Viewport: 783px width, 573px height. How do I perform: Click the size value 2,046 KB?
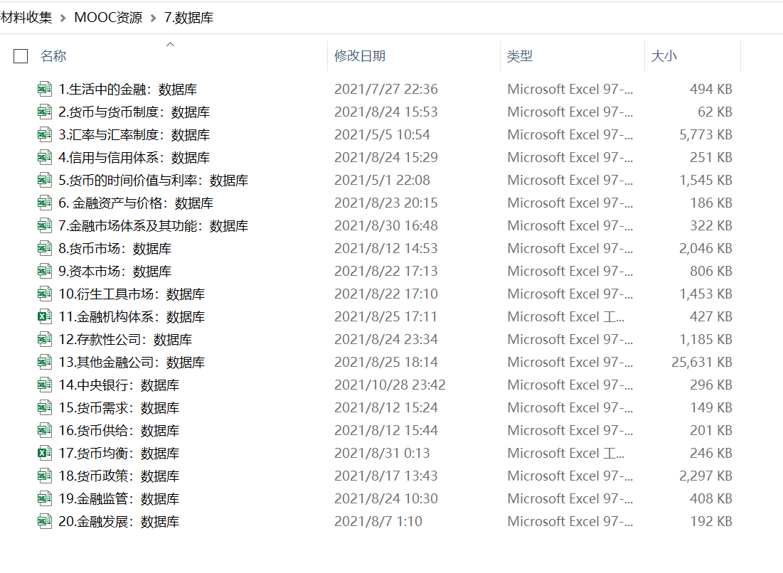[705, 248]
